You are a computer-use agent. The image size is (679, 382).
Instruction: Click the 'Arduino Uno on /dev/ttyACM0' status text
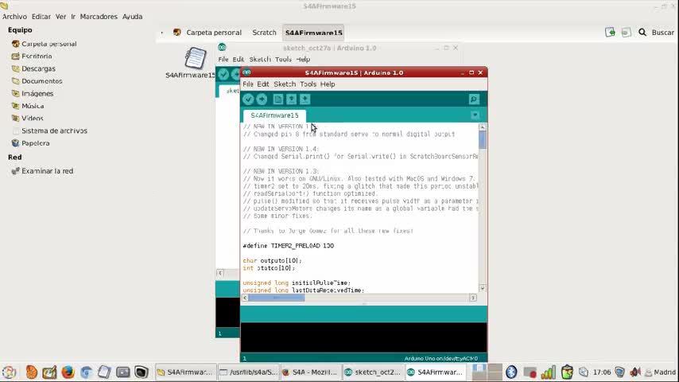[440, 359]
